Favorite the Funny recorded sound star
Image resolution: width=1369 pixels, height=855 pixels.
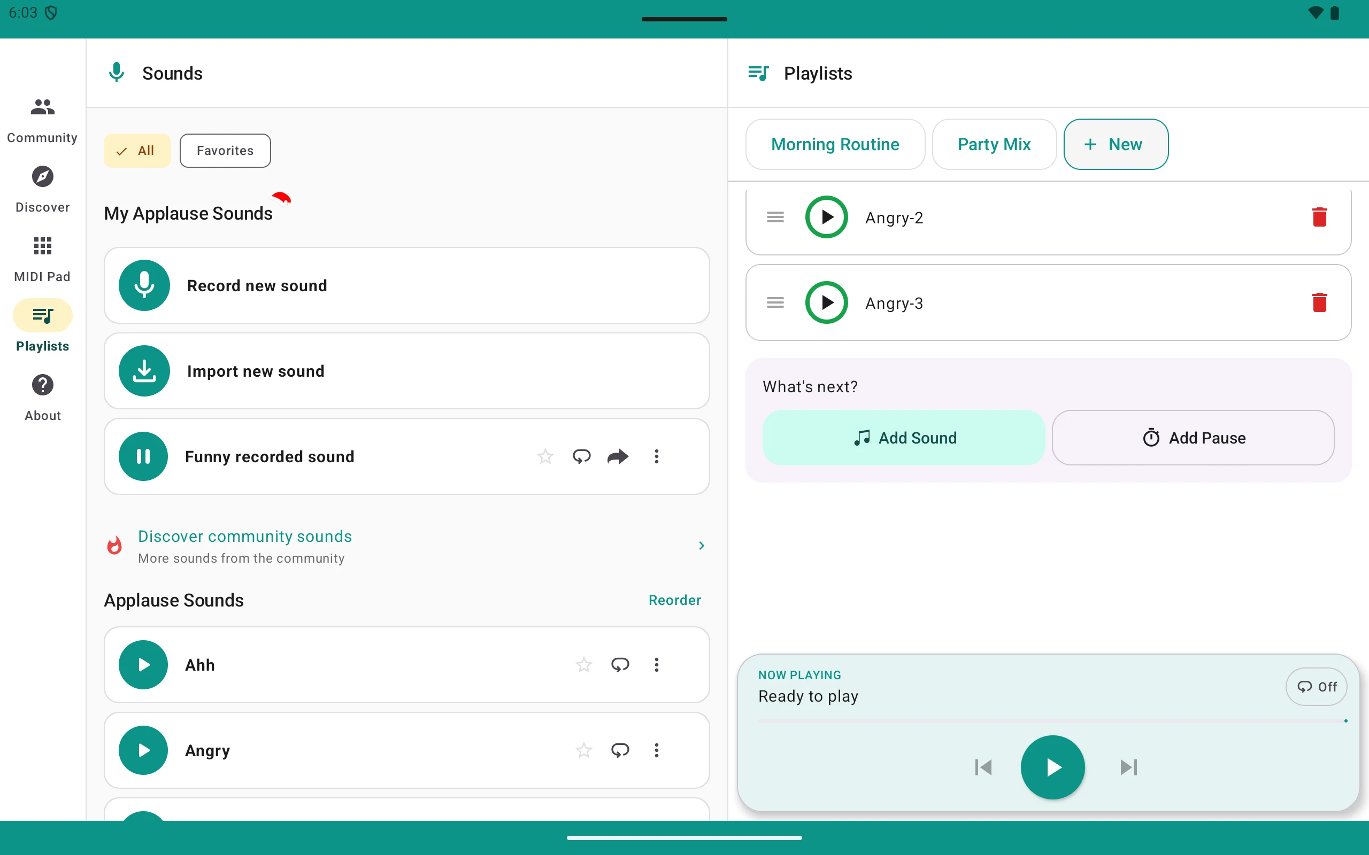[x=545, y=456]
